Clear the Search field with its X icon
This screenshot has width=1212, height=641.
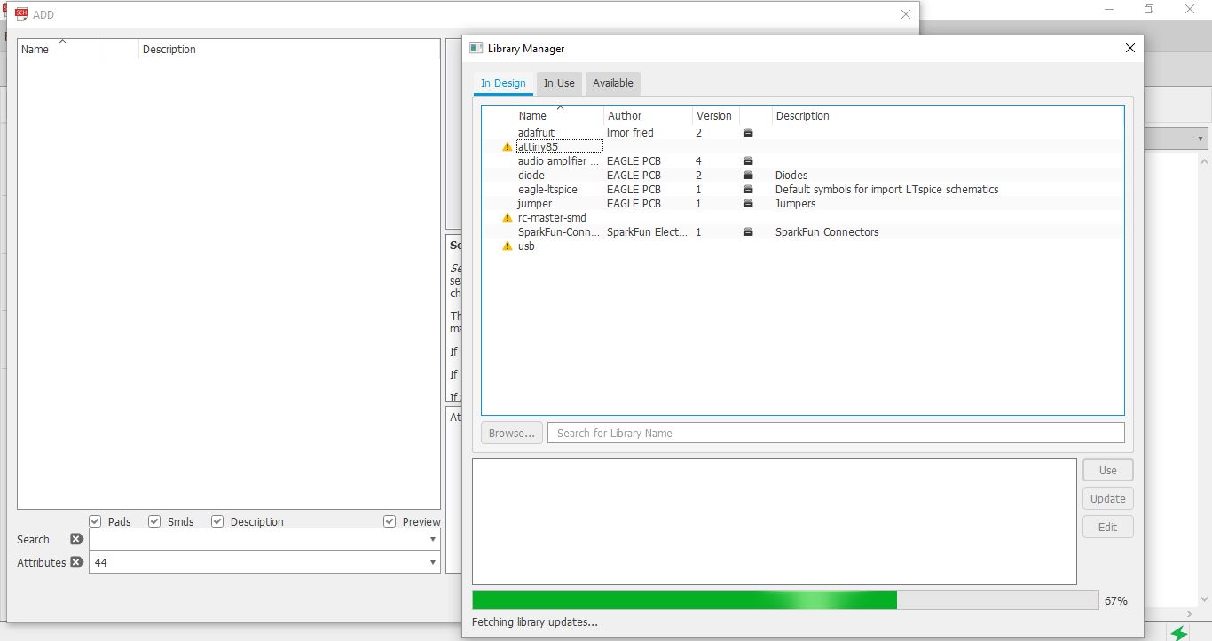click(76, 539)
